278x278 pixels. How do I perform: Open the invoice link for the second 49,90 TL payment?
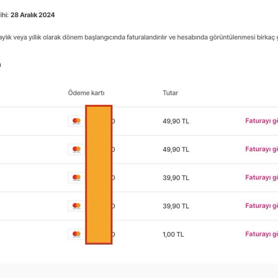click(x=261, y=149)
